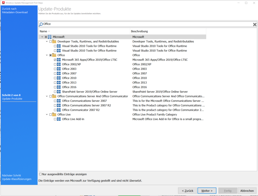Clear the Office search with X icon

254,24
